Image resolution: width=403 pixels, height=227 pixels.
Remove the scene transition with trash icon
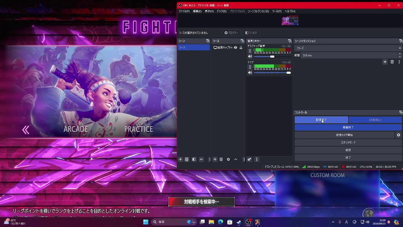point(392,62)
